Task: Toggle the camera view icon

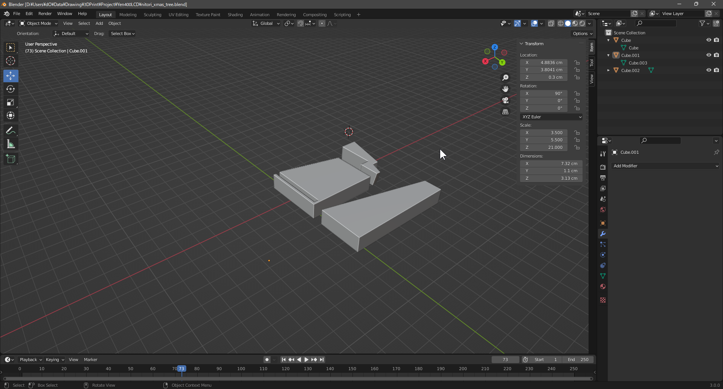Action: [505, 100]
